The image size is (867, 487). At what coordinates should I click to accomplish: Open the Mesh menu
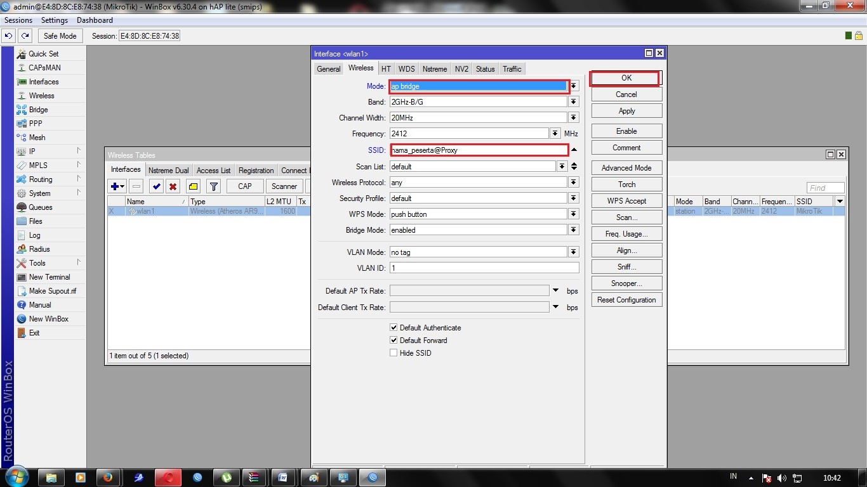pos(37,138)
